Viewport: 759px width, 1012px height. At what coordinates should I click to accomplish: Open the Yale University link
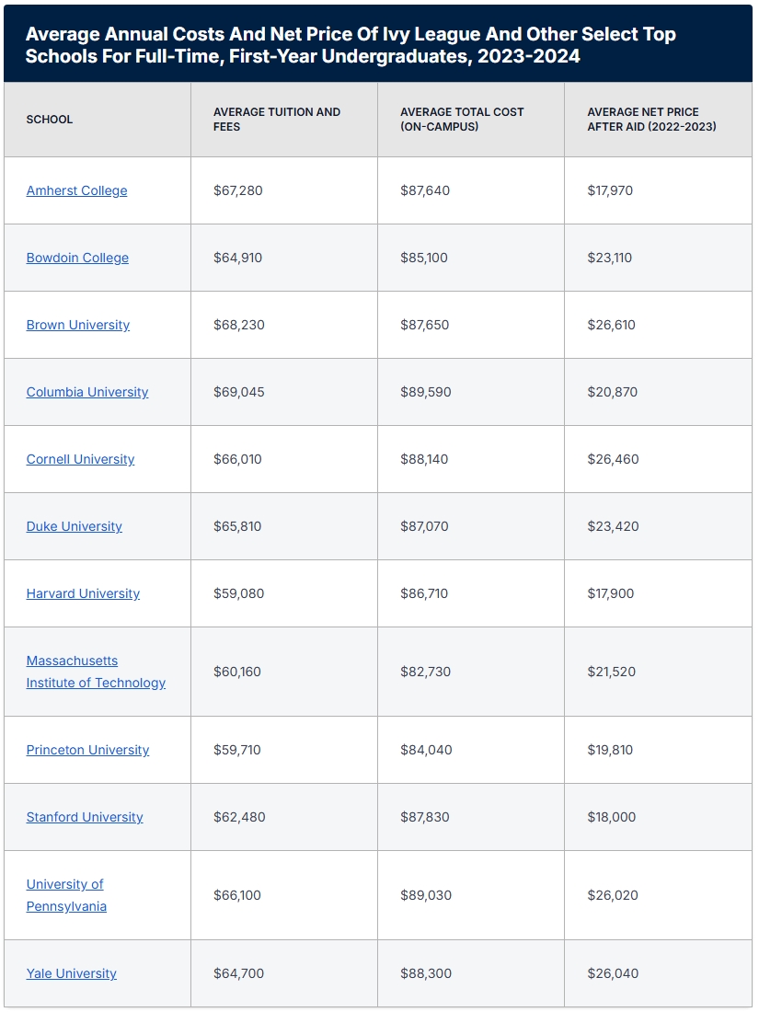[x=71, y=973]
